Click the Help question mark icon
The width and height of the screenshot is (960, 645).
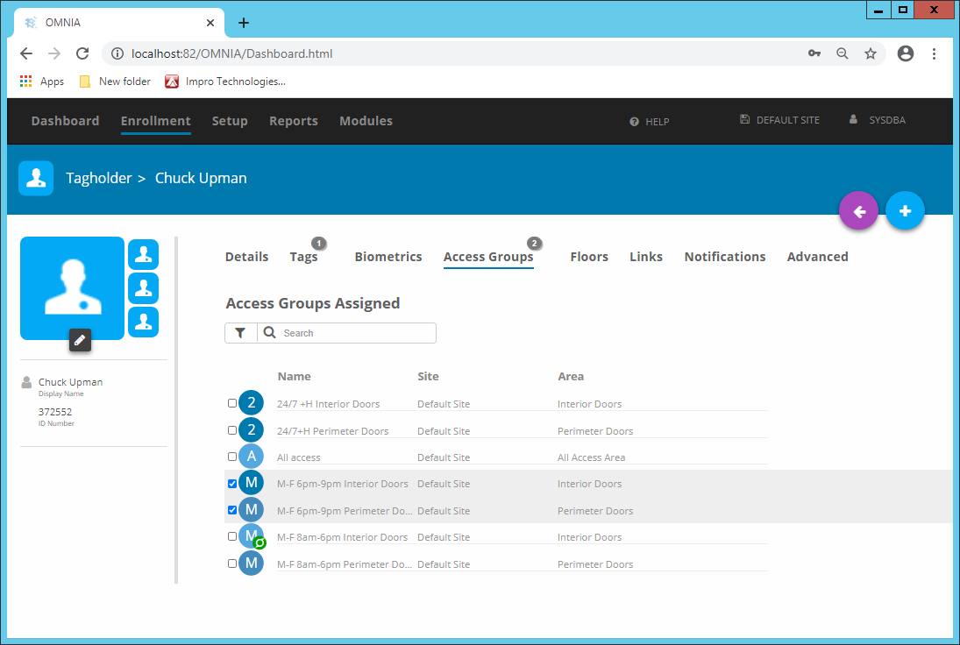click(634, 122)
